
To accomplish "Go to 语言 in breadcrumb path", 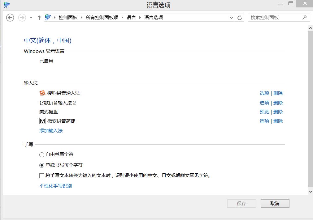I will 131,18.
